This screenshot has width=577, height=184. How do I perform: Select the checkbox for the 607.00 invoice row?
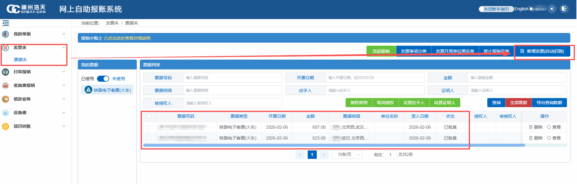click(x=149, y=127)
